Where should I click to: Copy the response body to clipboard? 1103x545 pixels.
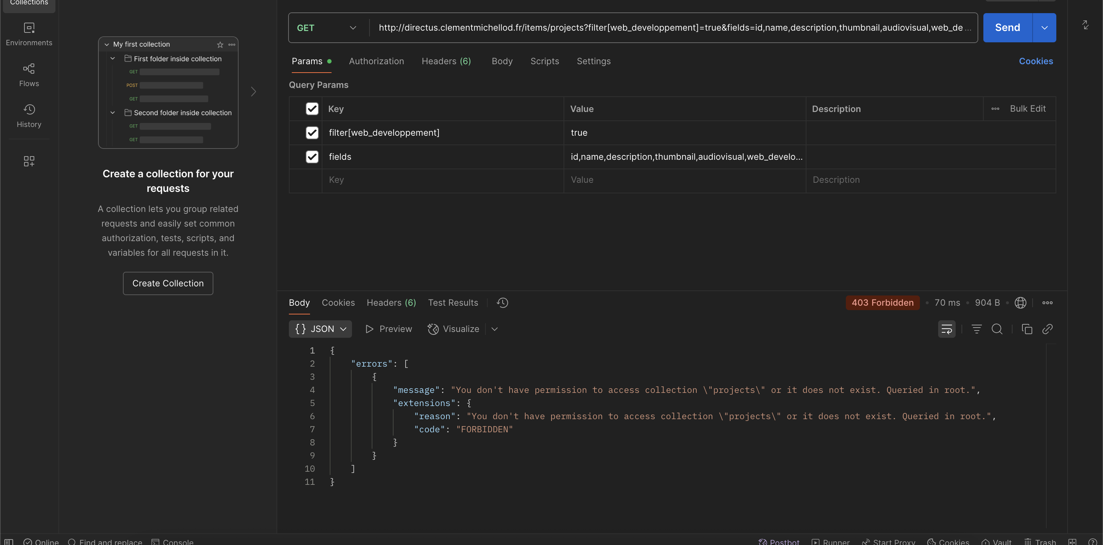[1027, 329]
